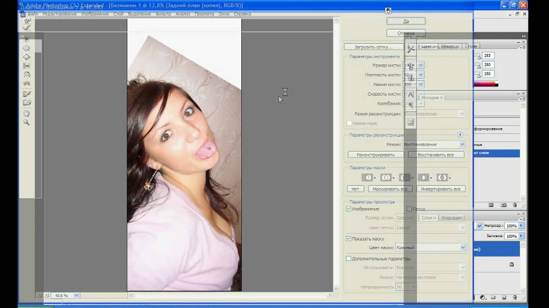Viewport: 549px width, 308px height.
Task: Click the color field showing 253
Action: (x=489, y=56)
